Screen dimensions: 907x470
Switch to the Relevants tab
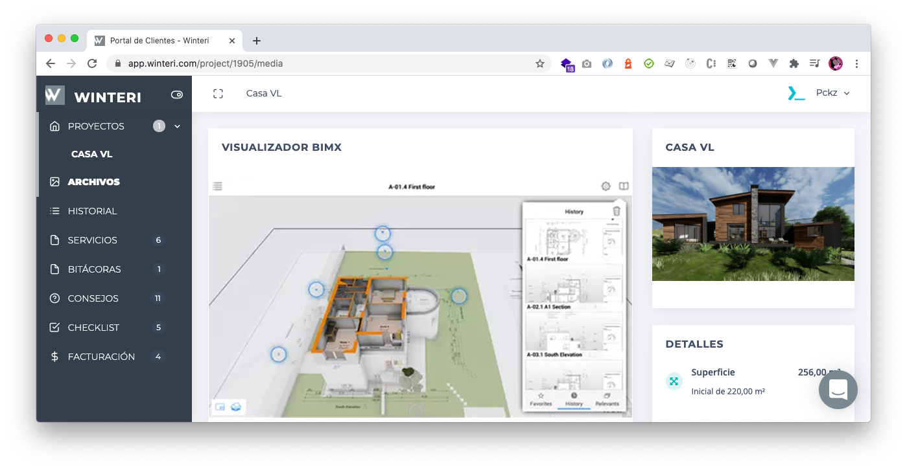coord(607,399)
